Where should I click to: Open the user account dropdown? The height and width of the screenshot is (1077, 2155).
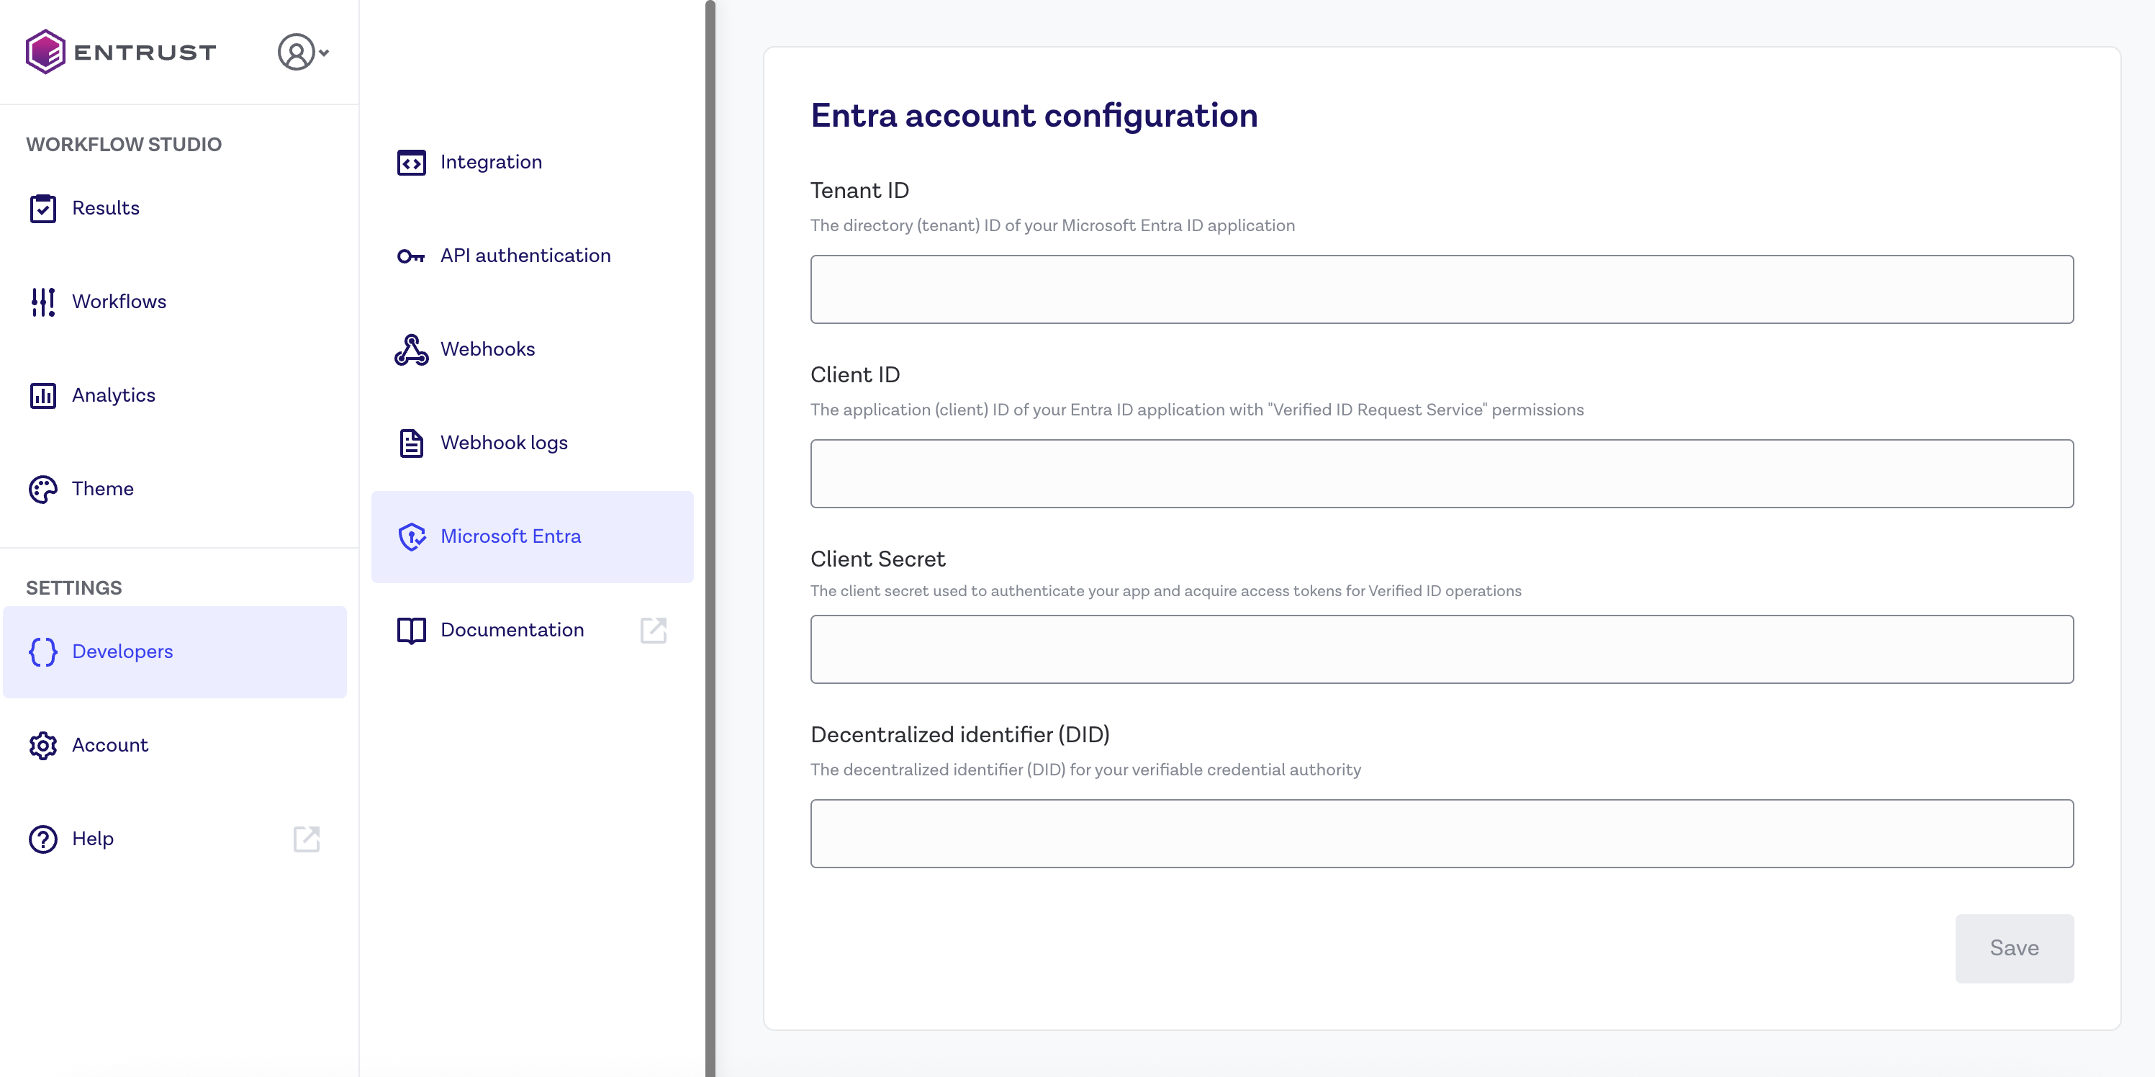coord(303,52)
